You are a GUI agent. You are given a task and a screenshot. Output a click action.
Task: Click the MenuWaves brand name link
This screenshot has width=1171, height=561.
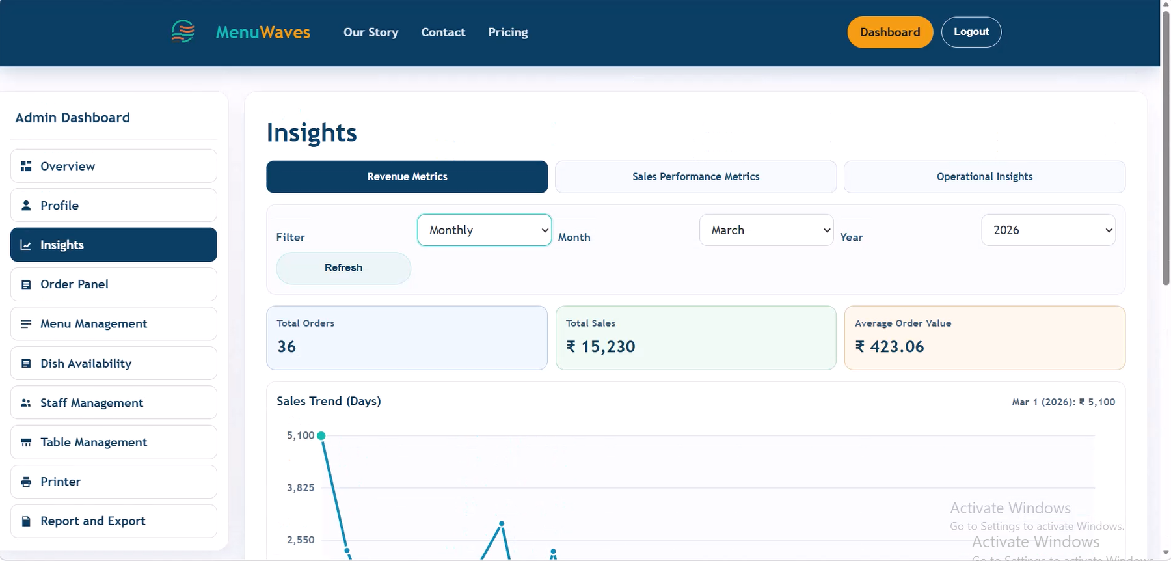(x=263, y=32)
